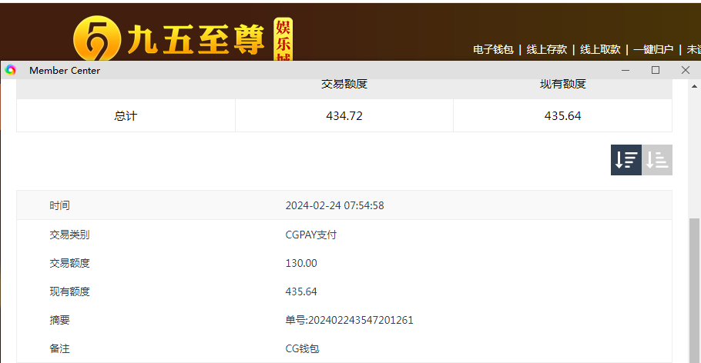Screen dimensions: 701x363
Task: Click the 交易类别 row label
Action: point(69,235)
